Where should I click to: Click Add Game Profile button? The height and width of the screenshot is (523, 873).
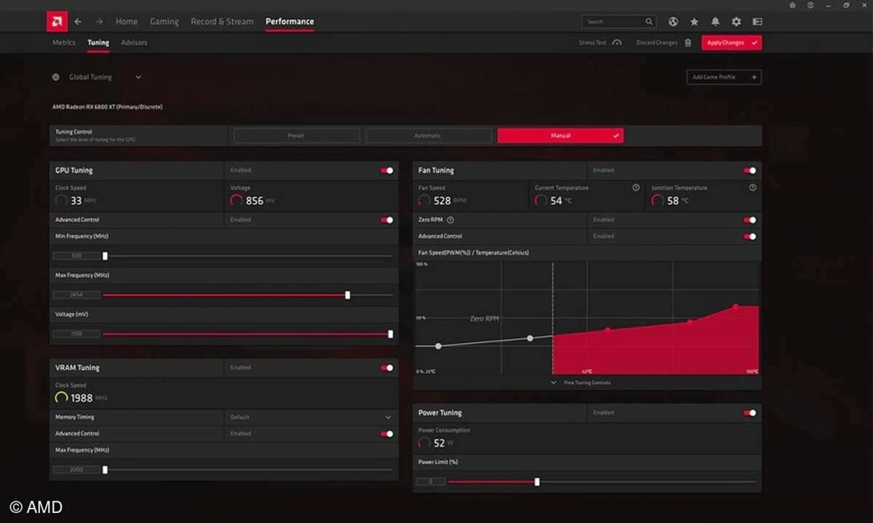click(724, 77)
